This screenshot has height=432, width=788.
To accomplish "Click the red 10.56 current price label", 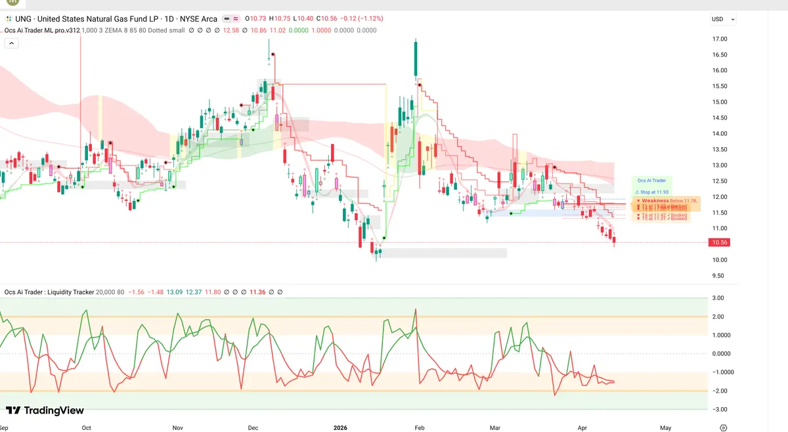I will coord(720,242).
